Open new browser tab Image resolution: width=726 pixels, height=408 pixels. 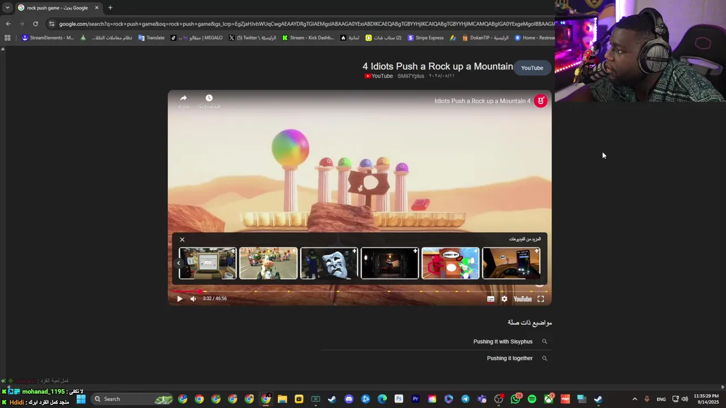coord(110,8)
